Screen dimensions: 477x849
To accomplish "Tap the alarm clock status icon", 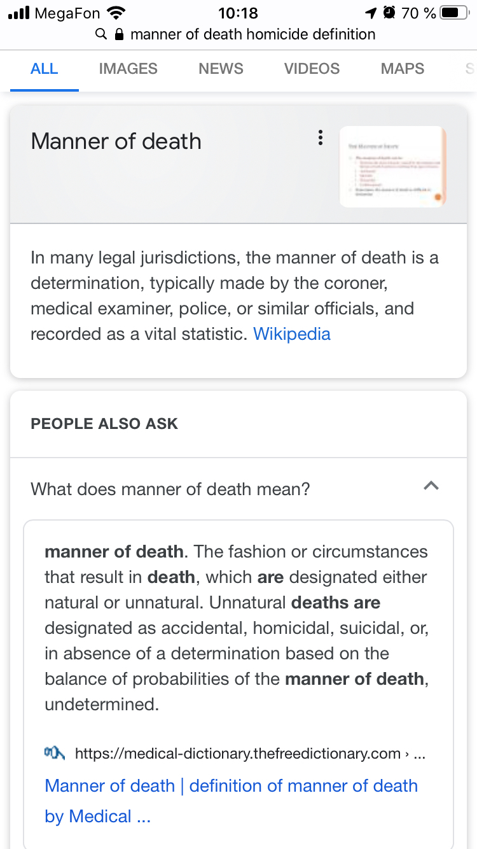I will pos(389,13).
